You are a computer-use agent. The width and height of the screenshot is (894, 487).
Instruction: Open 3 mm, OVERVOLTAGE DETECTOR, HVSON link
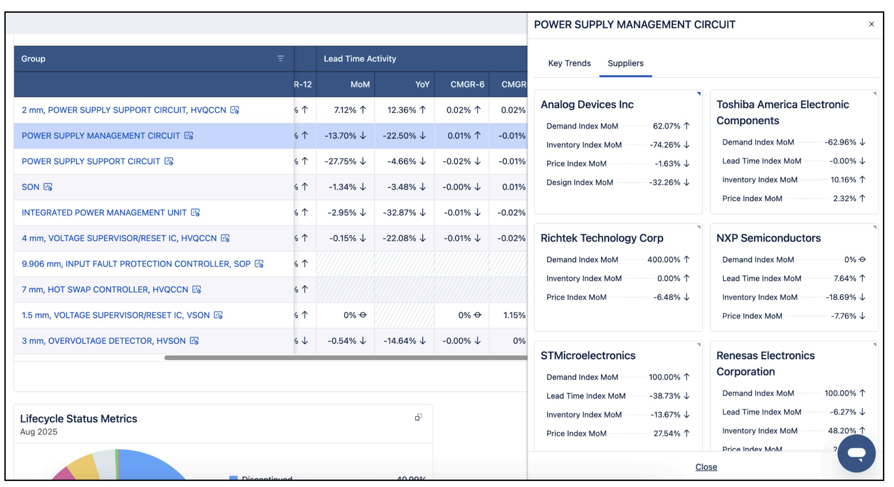pos(104,341)
